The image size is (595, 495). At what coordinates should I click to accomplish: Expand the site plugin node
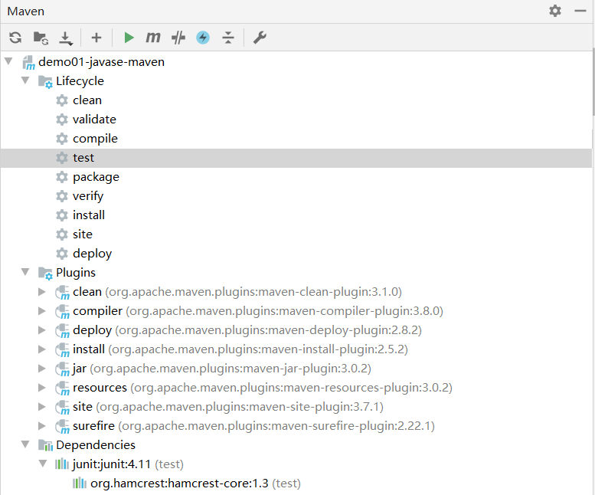tap(42, 407)
